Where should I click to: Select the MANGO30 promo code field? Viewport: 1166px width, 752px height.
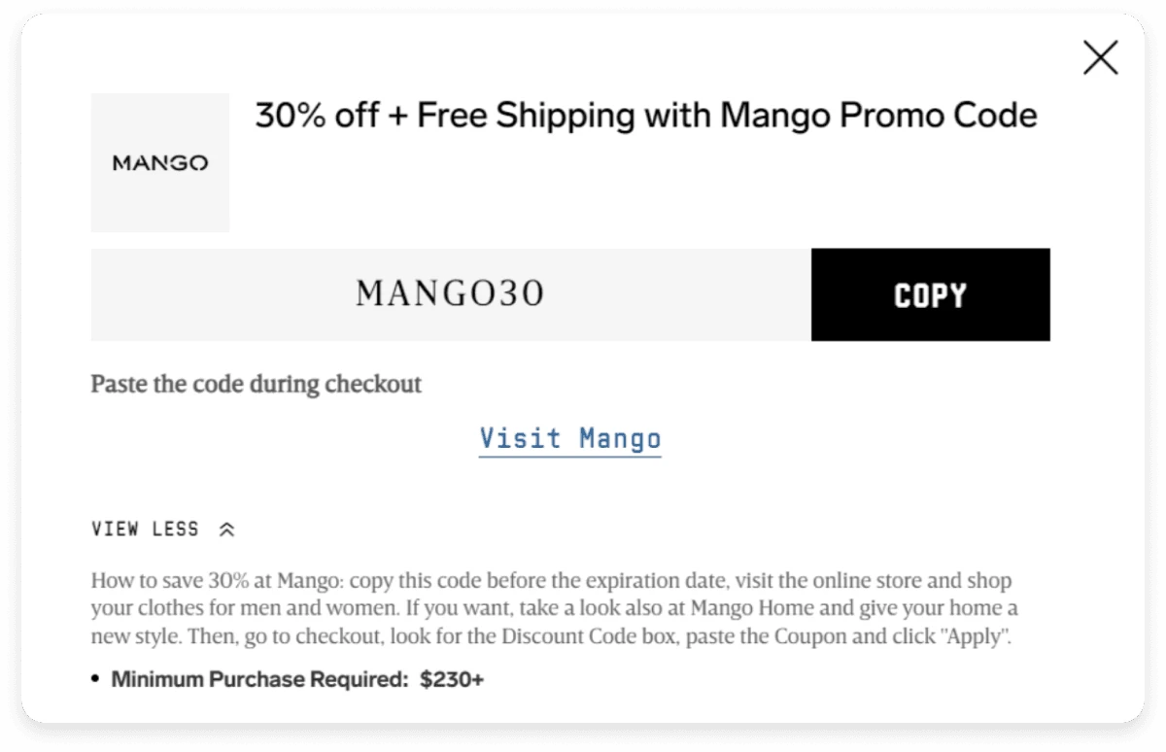click(x=450, y=294)
